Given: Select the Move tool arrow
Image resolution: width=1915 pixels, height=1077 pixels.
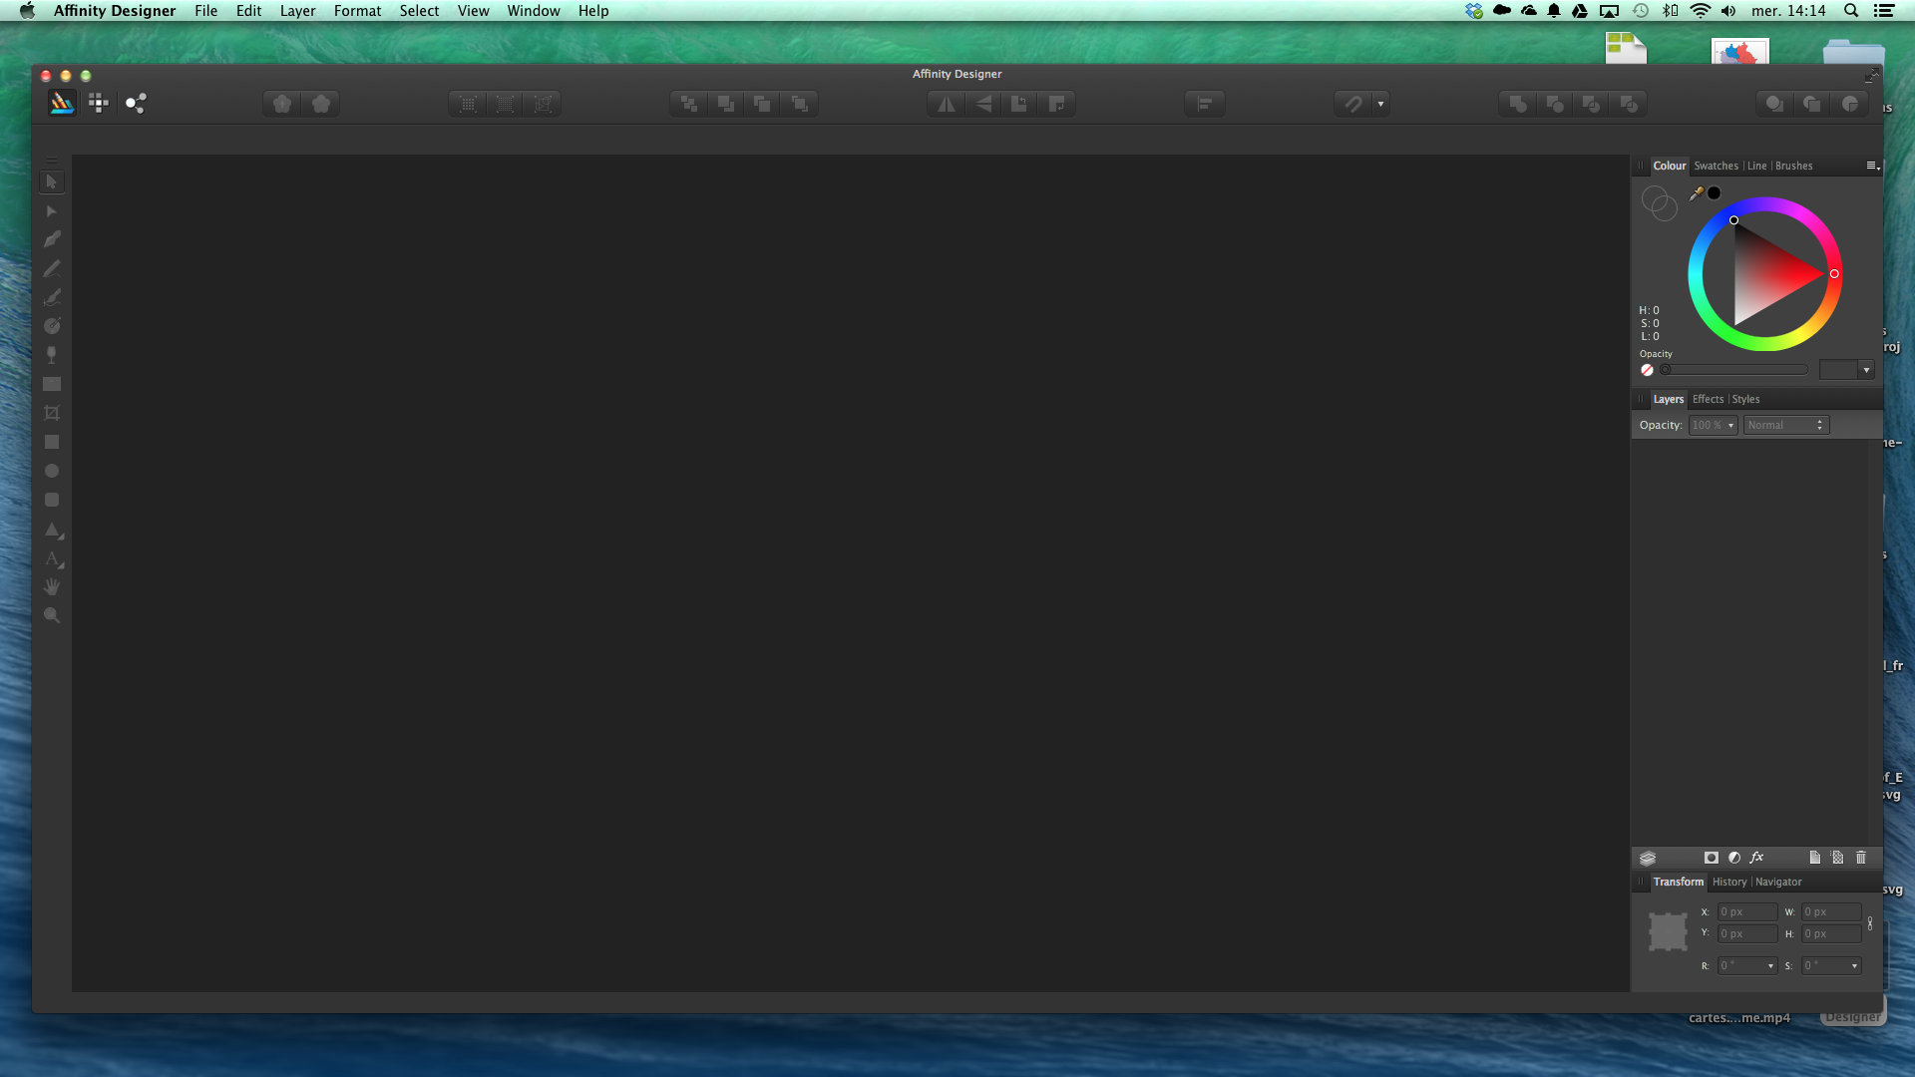Looking at the screenshot, I should tap(52, 181).
